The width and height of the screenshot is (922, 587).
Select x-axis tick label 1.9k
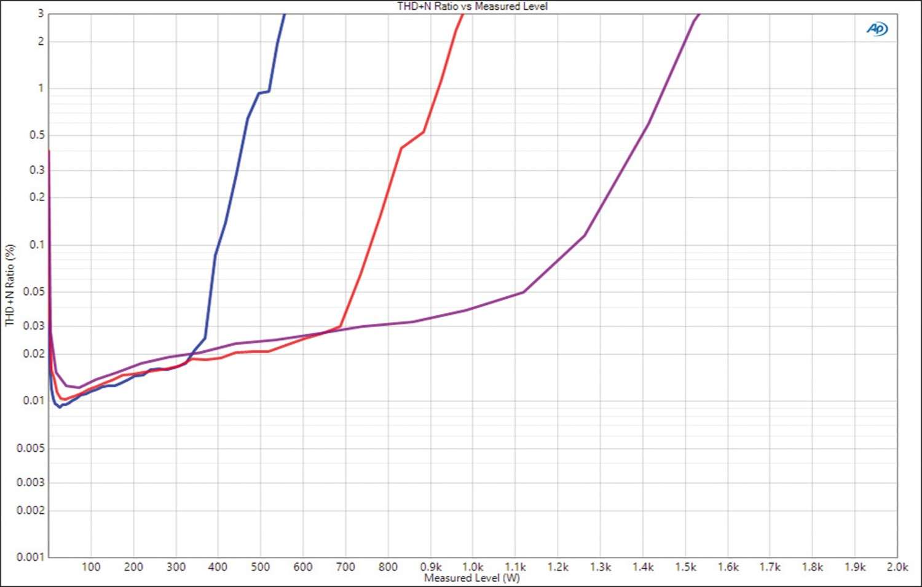point(854,567)
